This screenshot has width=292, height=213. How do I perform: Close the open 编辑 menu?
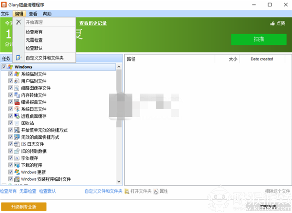click(19, 14)
